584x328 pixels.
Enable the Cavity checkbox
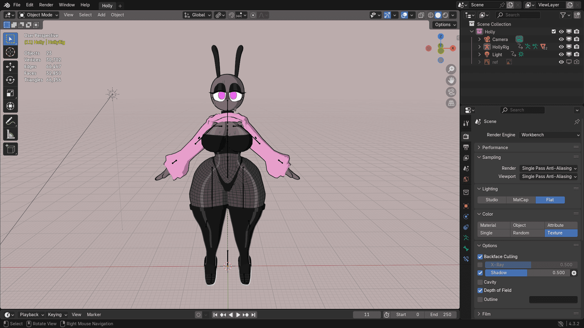[480, 282]
